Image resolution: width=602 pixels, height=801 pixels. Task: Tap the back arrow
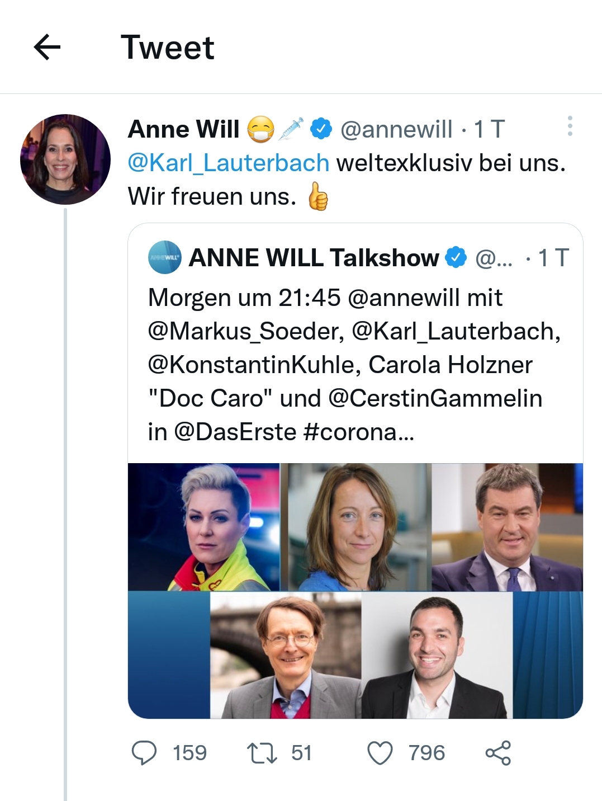[47, 47]
